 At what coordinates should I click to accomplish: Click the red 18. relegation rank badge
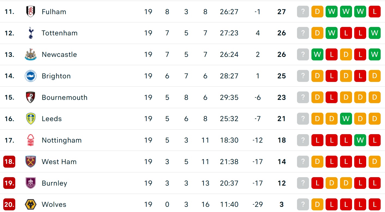(9, 162)
